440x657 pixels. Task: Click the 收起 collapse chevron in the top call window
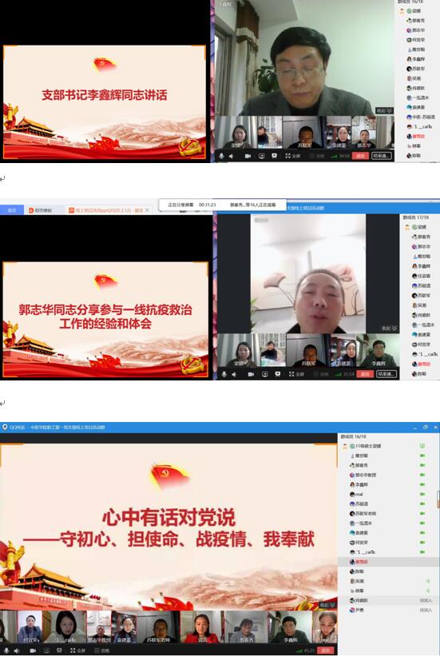click(x=384, y=110)
